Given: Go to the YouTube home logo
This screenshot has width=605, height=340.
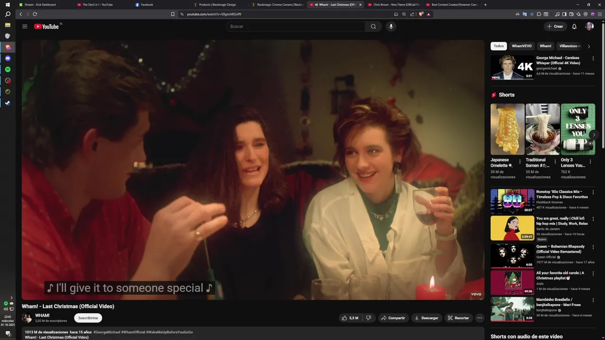Looking at the screenshot, I should pyautogui.click(x=46, y=26).
